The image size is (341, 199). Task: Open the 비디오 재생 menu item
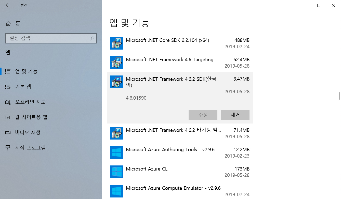click(51, 132)
